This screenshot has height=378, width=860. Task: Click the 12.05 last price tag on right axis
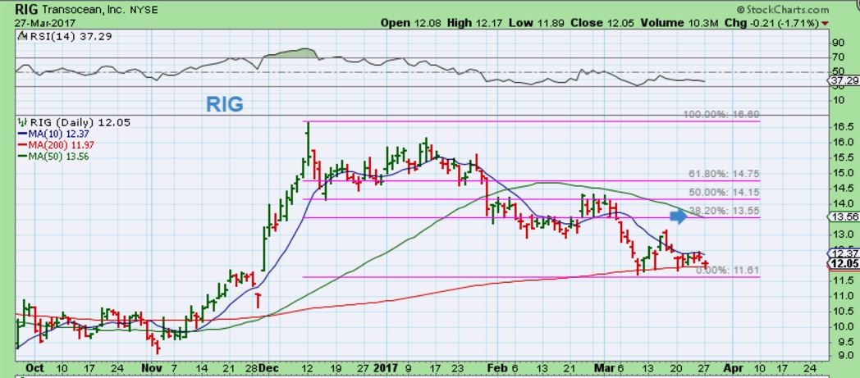tap(844, 264)
